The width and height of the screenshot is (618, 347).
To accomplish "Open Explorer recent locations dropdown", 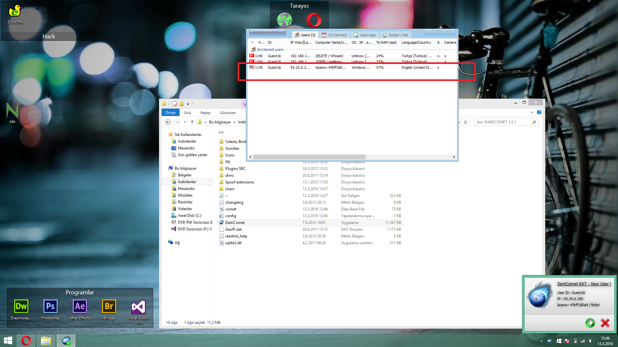I will [x=185, y=122].
